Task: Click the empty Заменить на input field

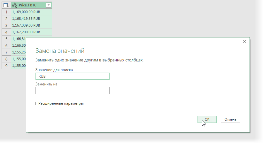Action: tap(73, 91)
